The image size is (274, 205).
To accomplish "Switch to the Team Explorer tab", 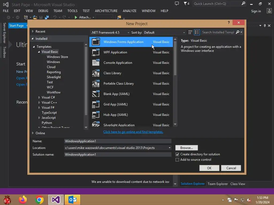I will (218, 184).
